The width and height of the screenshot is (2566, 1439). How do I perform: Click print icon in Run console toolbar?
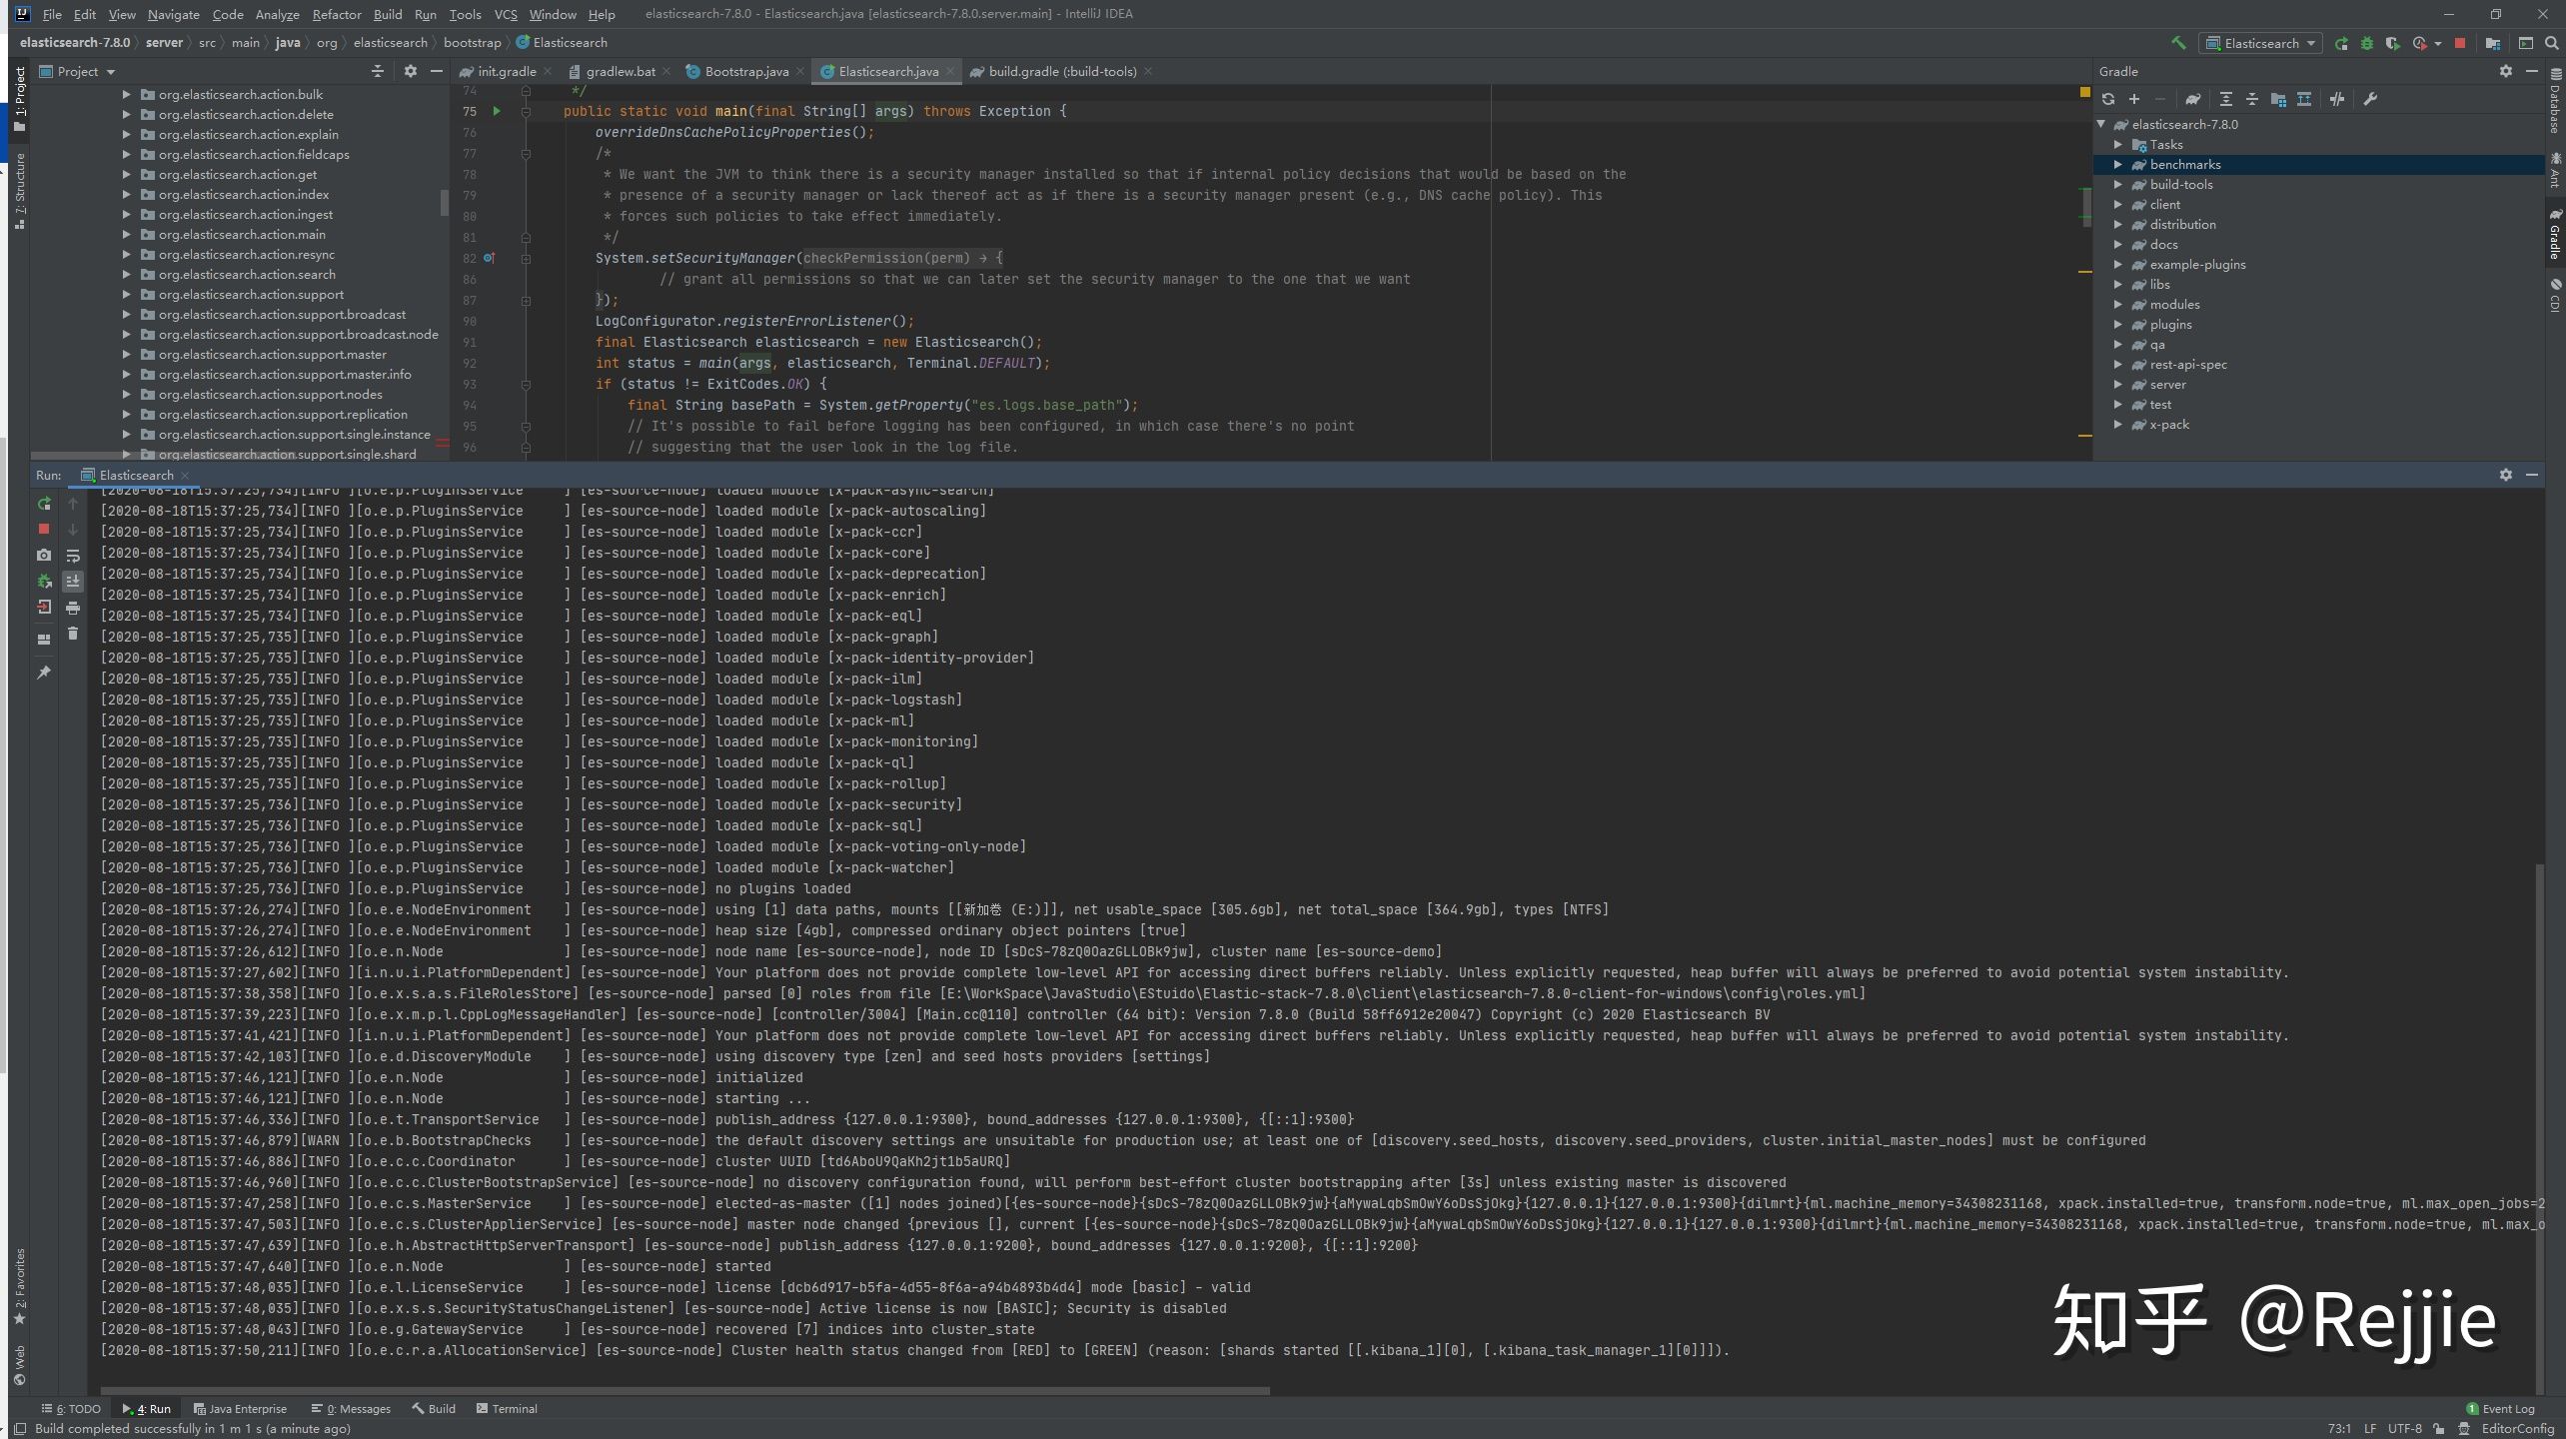coord(73,608)
